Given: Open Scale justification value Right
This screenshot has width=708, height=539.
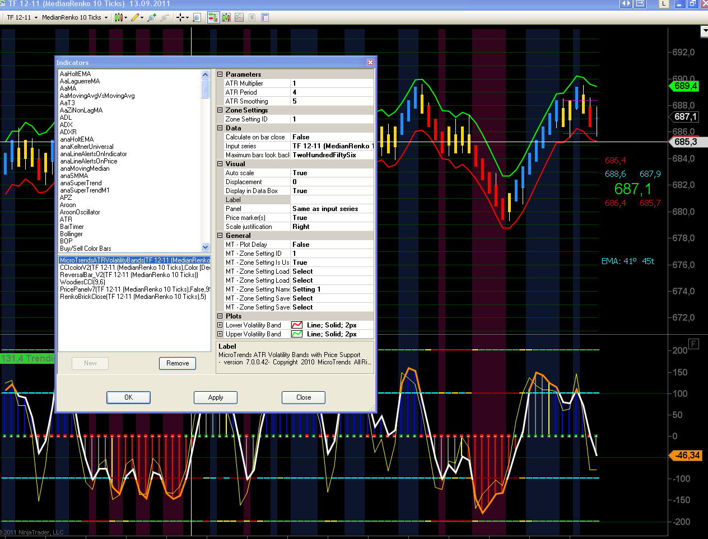Looking at the screenshot, I should tap(332, 226).
